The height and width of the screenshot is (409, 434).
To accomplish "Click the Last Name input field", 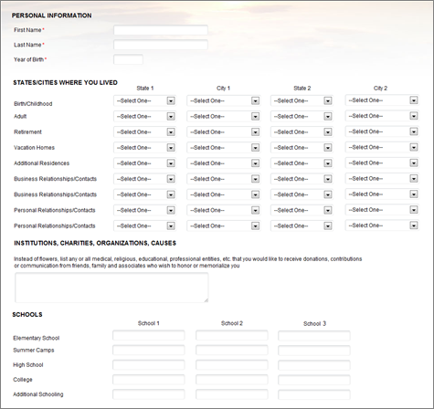I will tap(161, 45).
